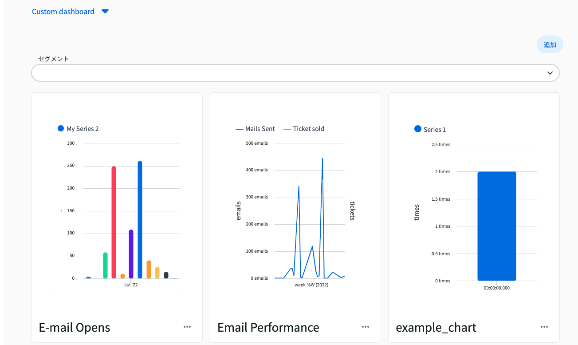Click the 500 emails axis value
Screen dimensions: 578x345
[x=257, y=143]
